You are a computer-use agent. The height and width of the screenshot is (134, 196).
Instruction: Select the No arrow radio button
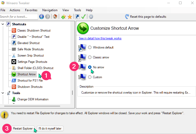click(x=90, y=67)
